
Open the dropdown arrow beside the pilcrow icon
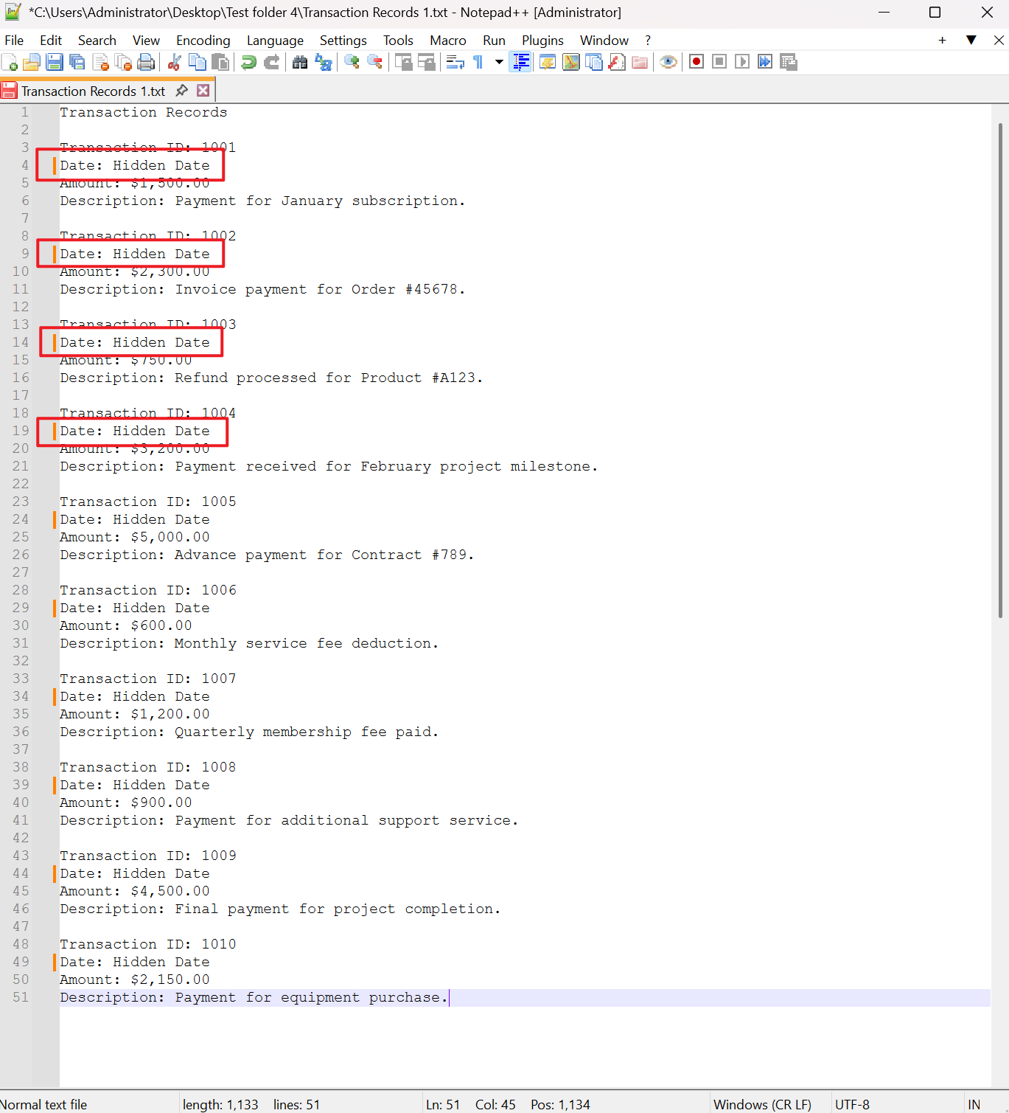tap(499, 63)
